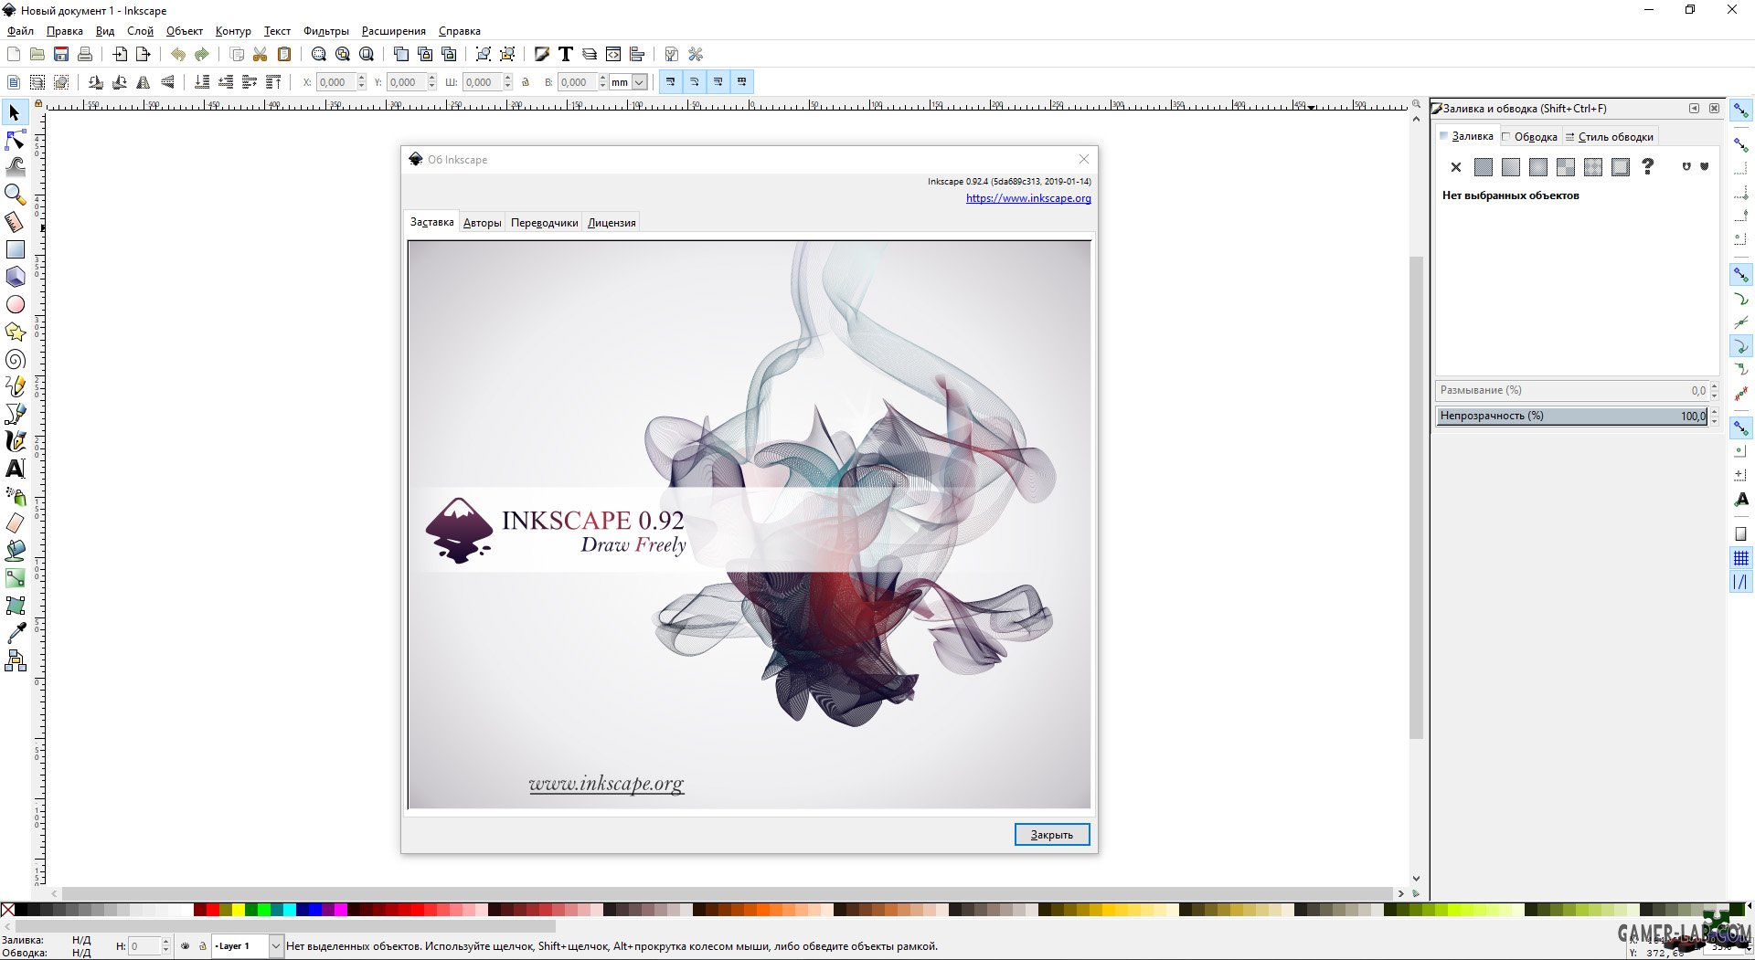This screenshot has width=1755, height=960.
Task: Toggle snapping to grids
Action: tap(1741, 558)
